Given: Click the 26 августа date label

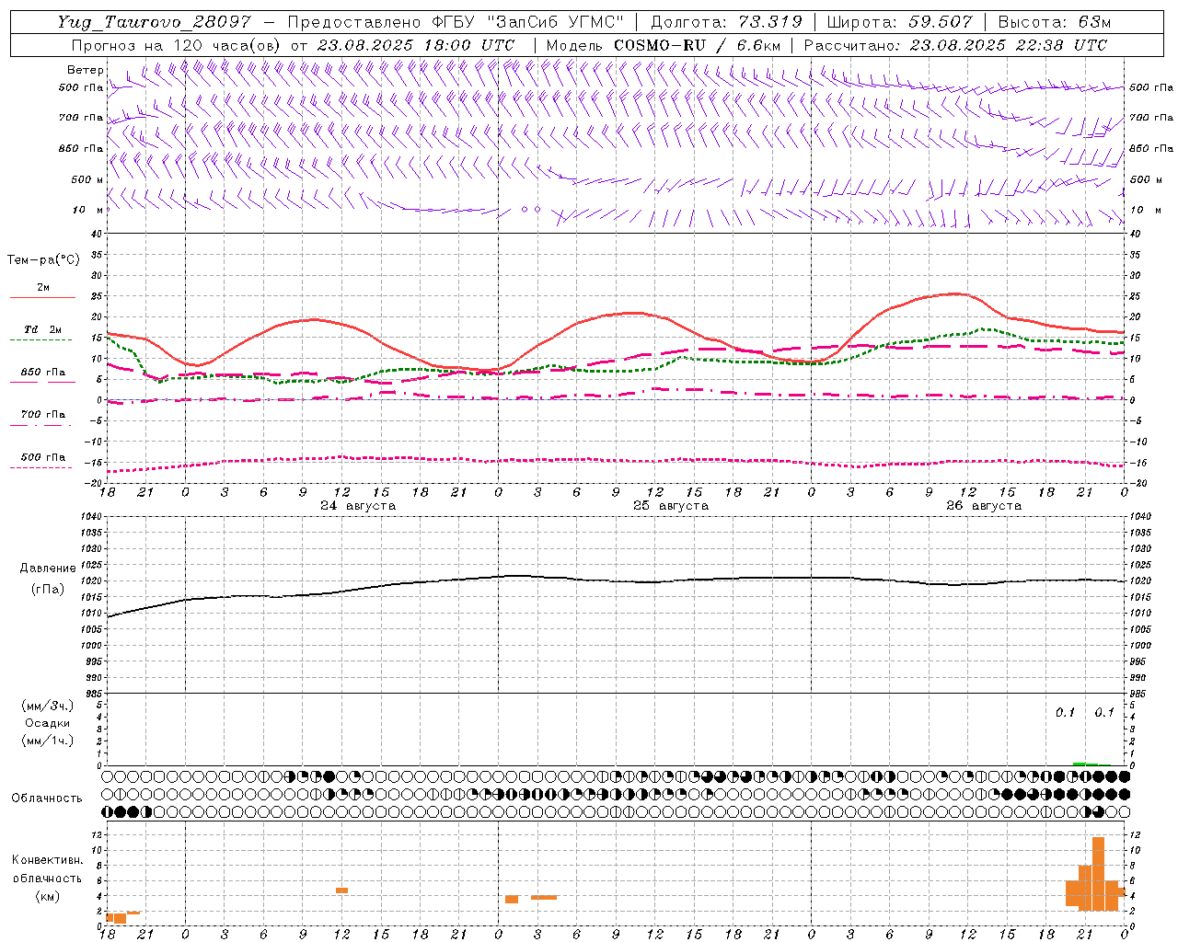Looking at the screenshot, I should (984, 506).
